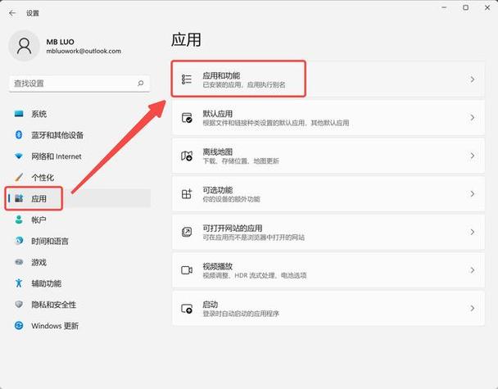Click the 可在应用而不是浏览器中打开的网站 text
This screenshot has height=389, width=498.
(x=253, y=237)
